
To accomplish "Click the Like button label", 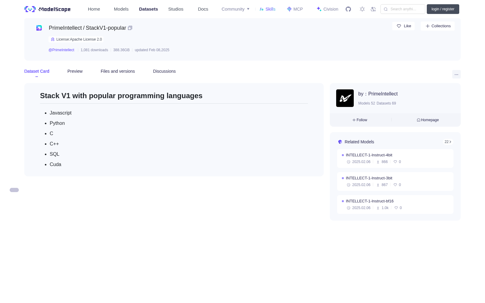I will coord(407,26).
